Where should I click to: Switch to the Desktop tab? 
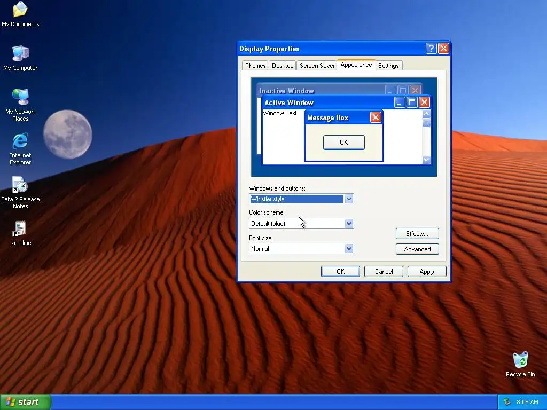pyautogui.click(x=282, y=66)
